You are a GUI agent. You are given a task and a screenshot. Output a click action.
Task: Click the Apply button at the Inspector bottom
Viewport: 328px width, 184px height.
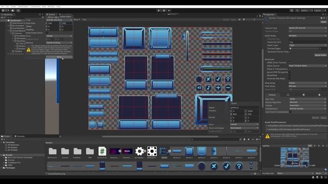pyautogui.click(x=323, y=118)
